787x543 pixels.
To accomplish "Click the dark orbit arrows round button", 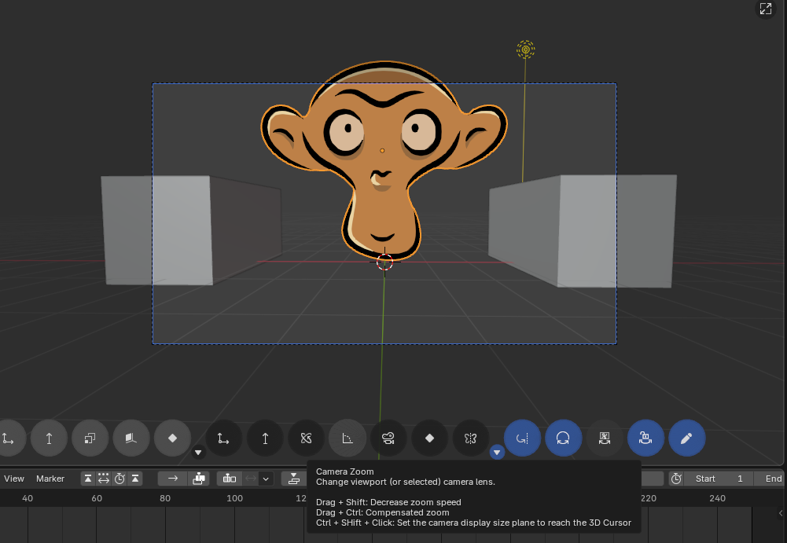I will coord(306,438).
